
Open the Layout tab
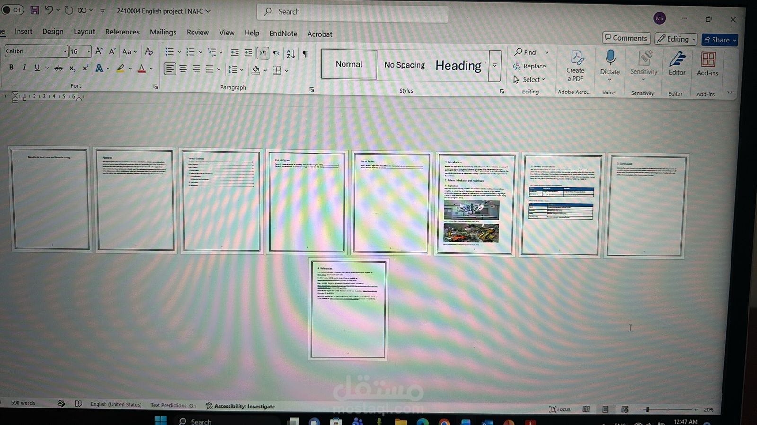point(84,32)
